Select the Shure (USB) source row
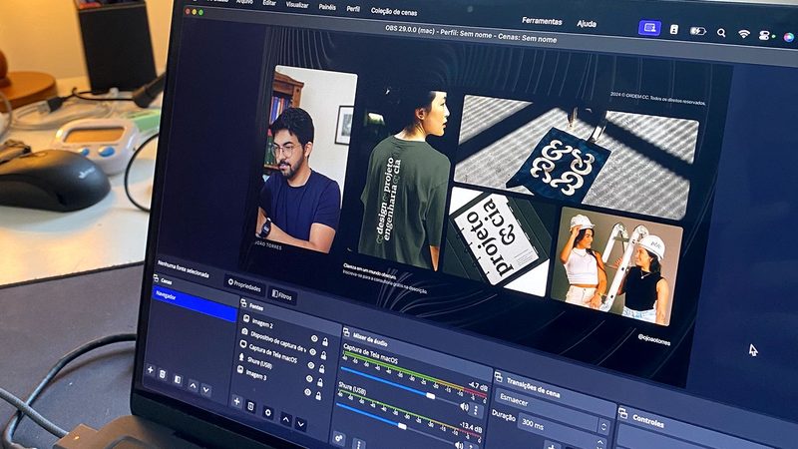 pos(281,370)
